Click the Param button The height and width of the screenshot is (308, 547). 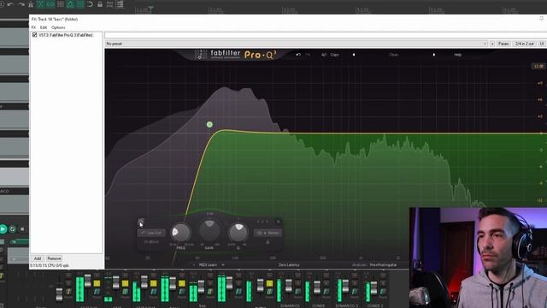(x=503, y=44)
